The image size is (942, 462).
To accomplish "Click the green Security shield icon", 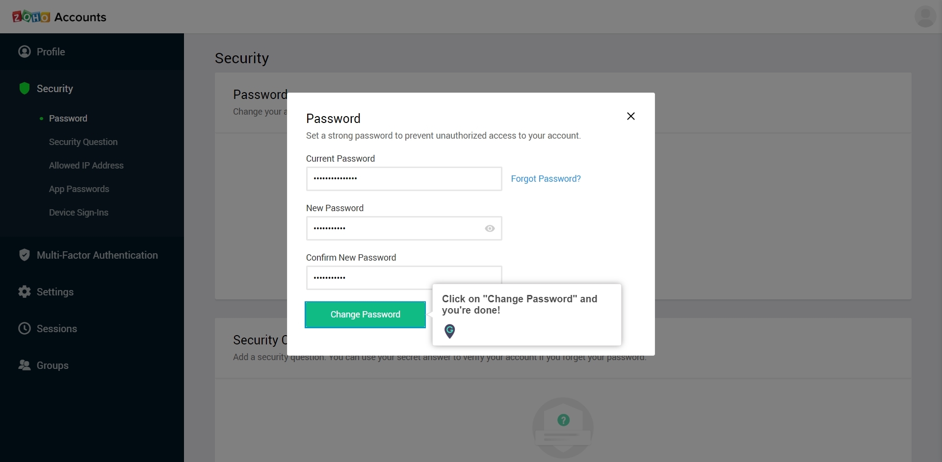I will tap(25, 88).
